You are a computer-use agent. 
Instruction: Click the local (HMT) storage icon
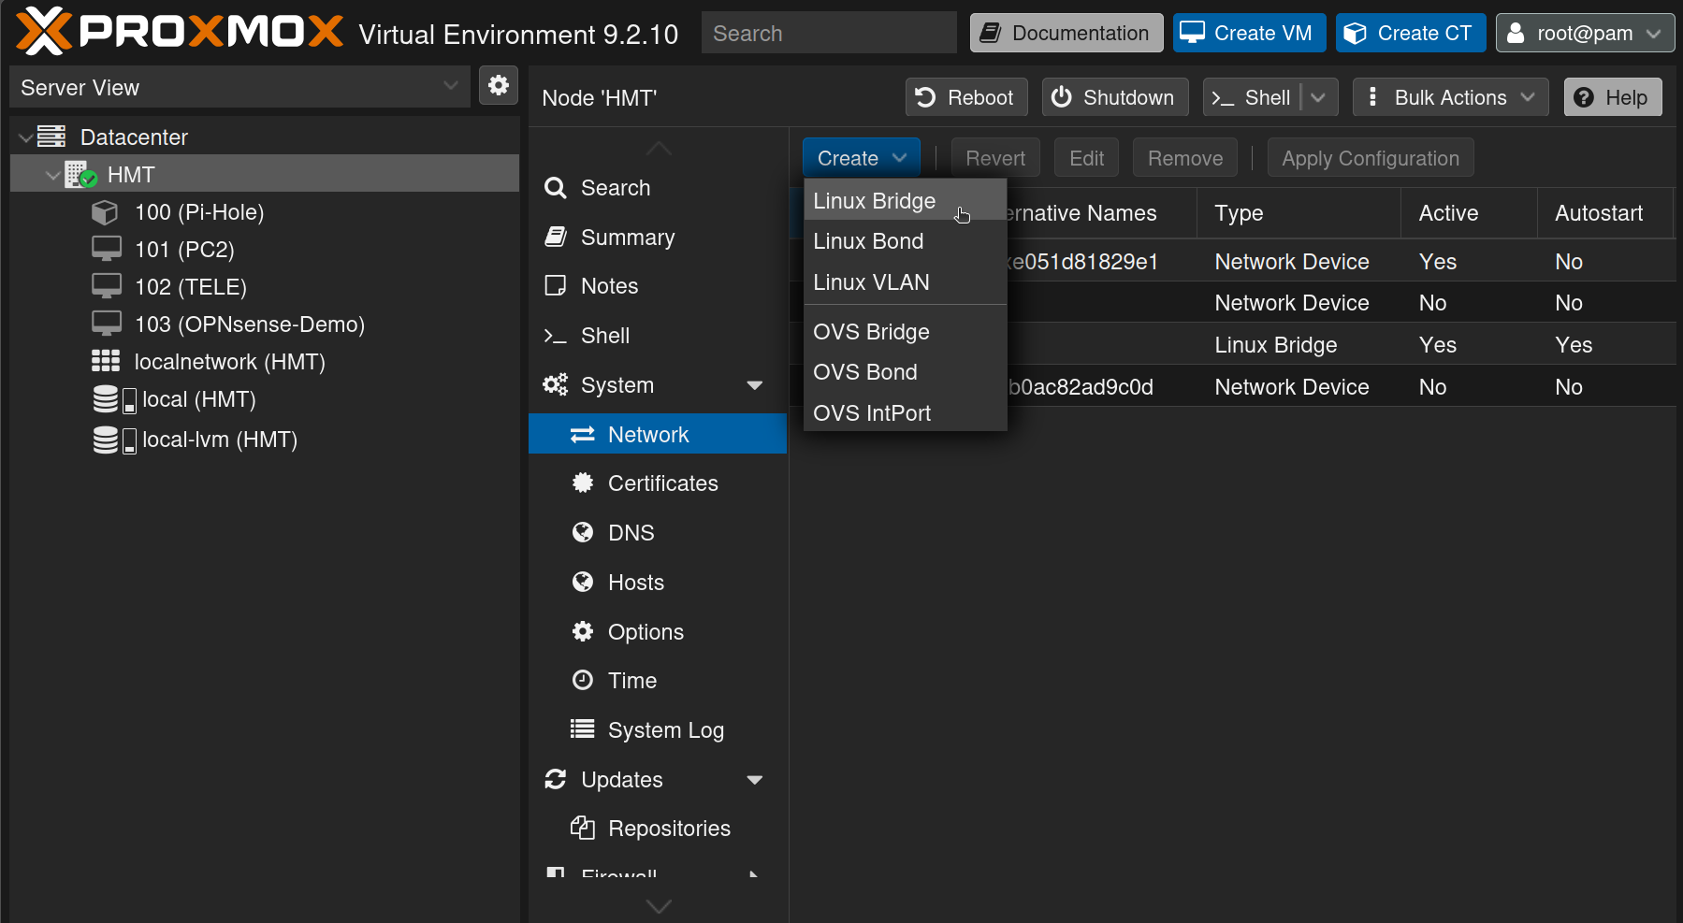[114, 399]
